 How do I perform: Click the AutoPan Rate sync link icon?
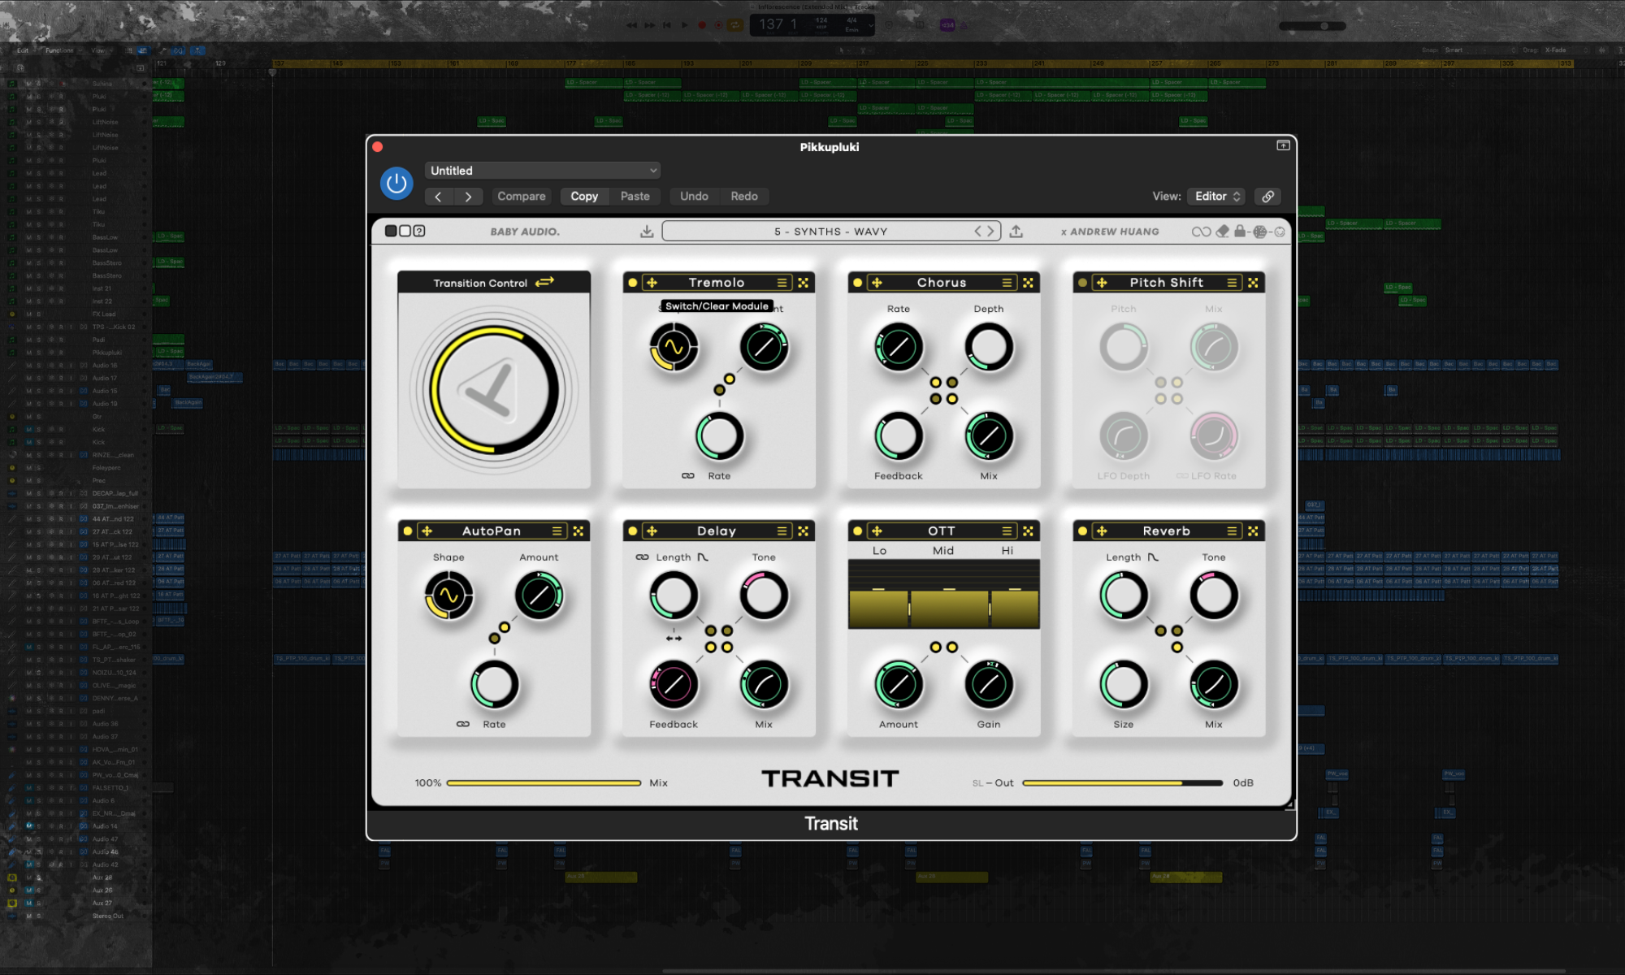tap(463, 724)
